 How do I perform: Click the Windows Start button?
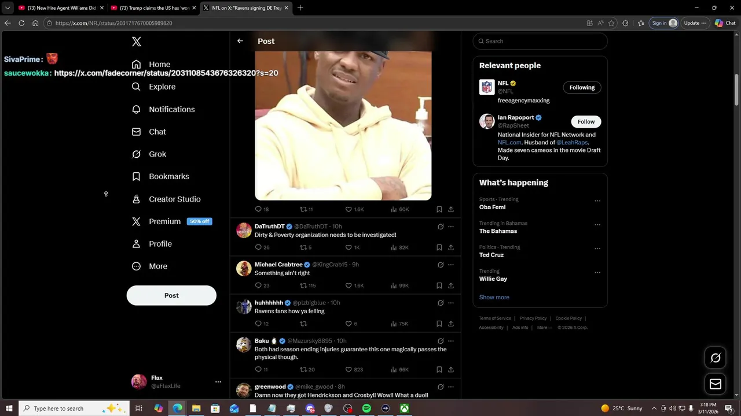pyautogui.click(x=9, y=408)
